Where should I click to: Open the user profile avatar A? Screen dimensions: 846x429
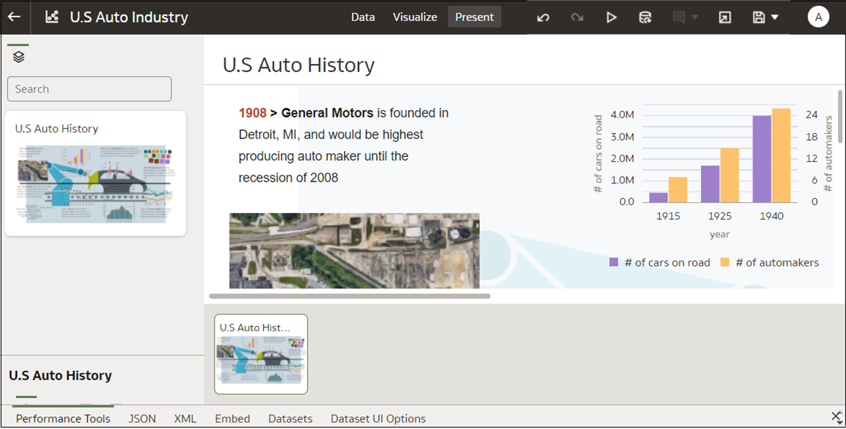tap(818, 17)
